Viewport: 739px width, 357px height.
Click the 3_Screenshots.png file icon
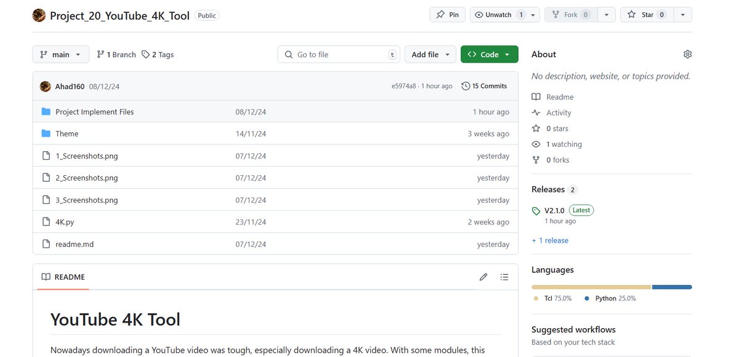[46, 200]
